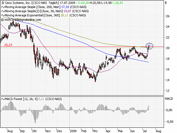The width and height of the screenshot is (177, 133).
Task: Click the 26 label on price axis
Action: tap(168, 16)
